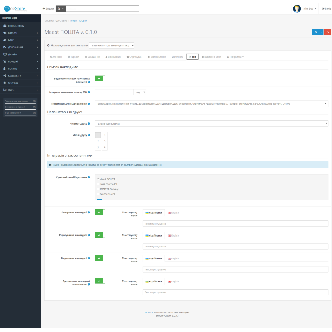Click the Вихід logout link
The width and height of the screenshot is (332, 332).
[x=326, y=9]
